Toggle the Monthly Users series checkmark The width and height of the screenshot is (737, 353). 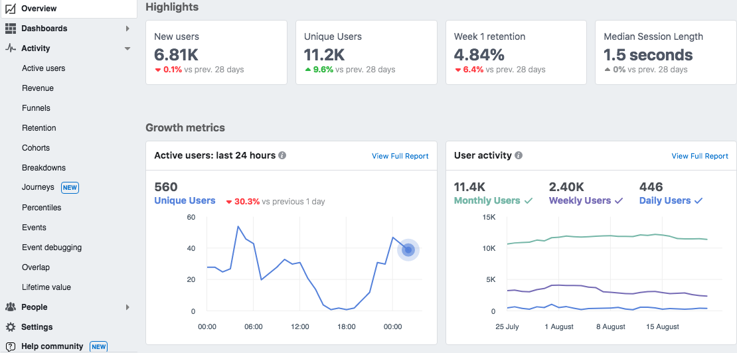(529, 201)
